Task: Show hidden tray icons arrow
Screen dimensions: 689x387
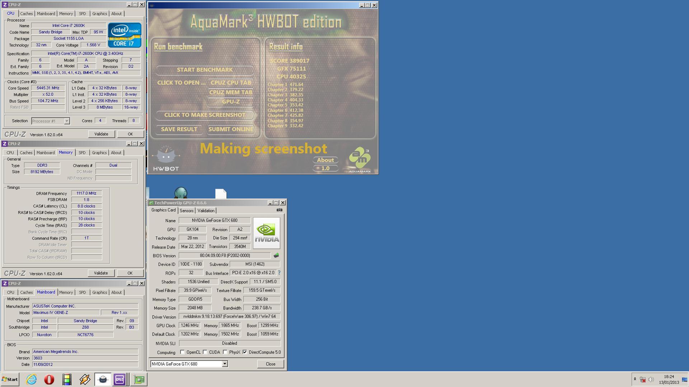Action: point(635,379)
